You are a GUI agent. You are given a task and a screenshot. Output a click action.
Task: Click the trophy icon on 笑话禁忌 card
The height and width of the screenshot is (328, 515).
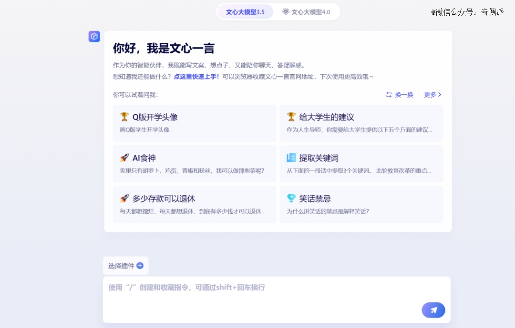coord(291,199)
